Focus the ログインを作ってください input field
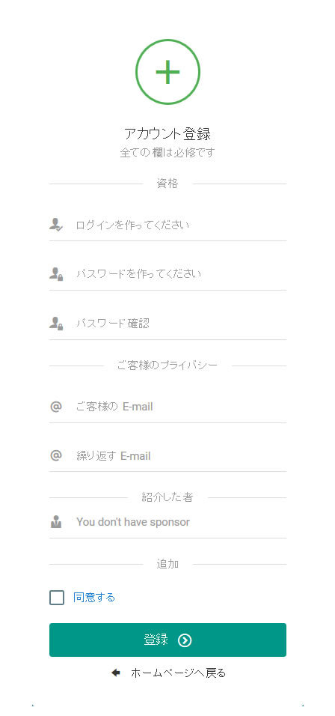This screenshot has height=716, width=335. point(181,225)
